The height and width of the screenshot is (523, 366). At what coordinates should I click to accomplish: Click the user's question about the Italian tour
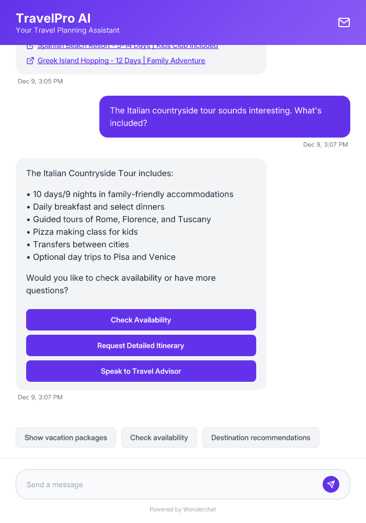point(224,117)
